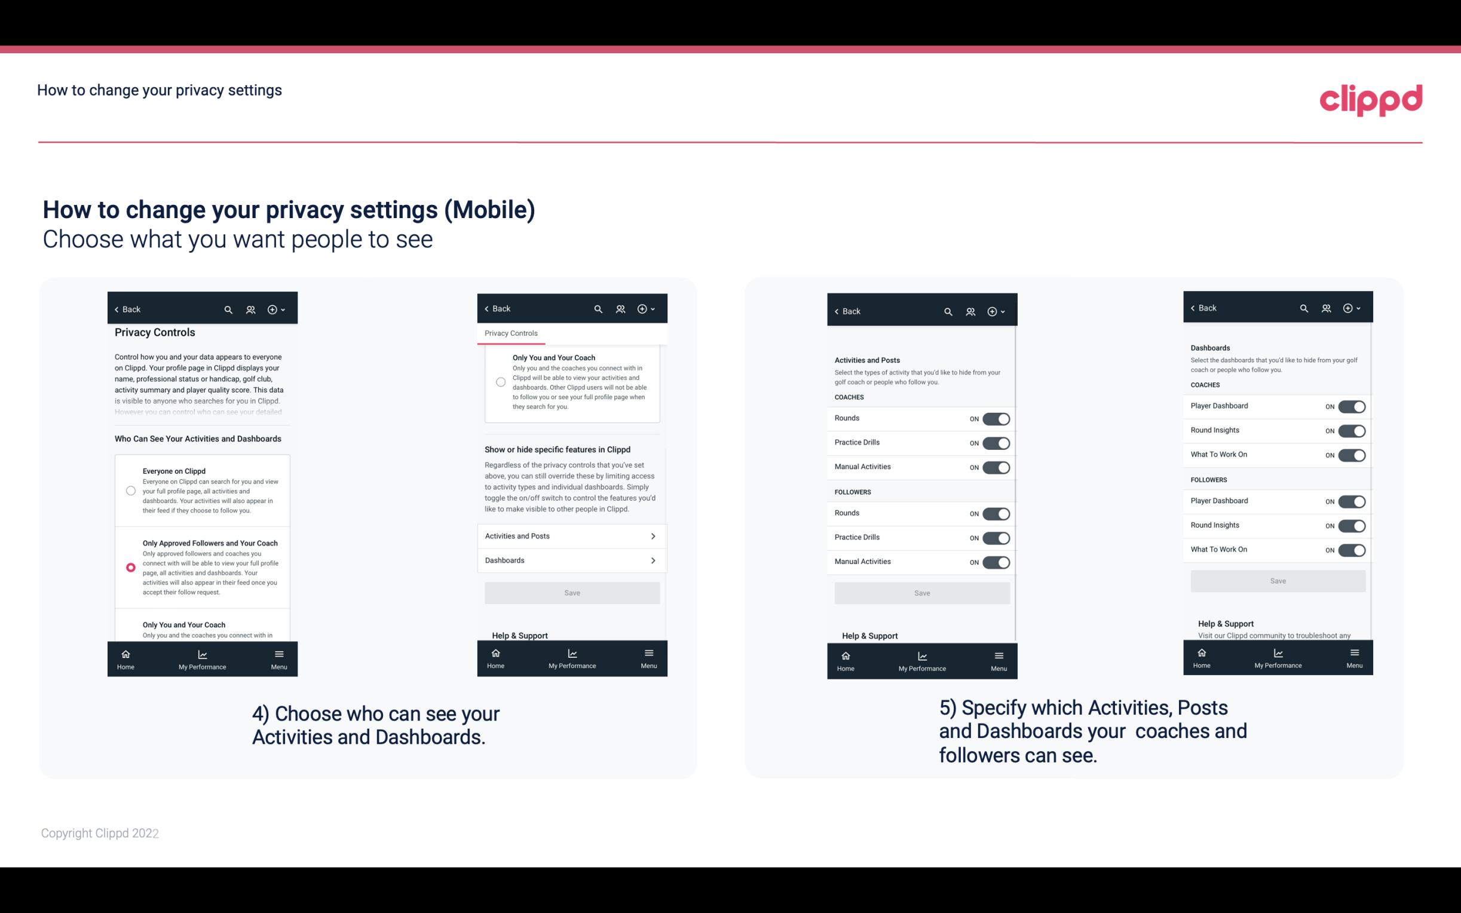This screenshot has width=1461, height=913.
Task: Toggle Player Dashboard ON for Followers
Action: [x=1352, y=501]
